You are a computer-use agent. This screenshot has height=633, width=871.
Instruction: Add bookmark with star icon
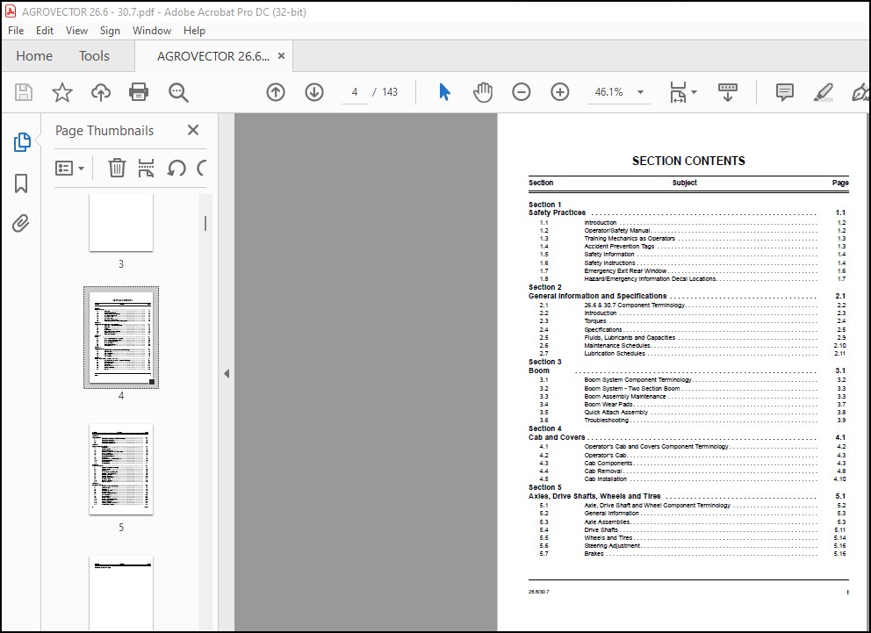coord(62,92)
